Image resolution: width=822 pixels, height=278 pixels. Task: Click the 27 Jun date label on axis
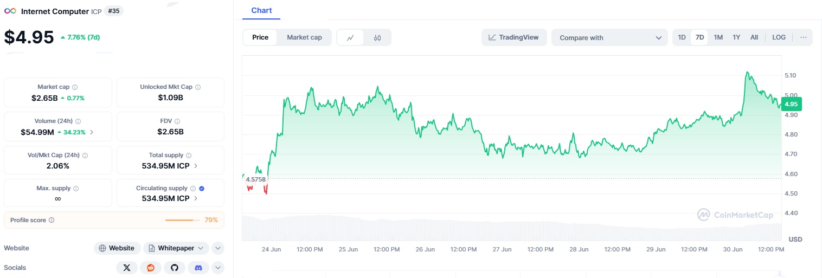click(x=502, y=249)
